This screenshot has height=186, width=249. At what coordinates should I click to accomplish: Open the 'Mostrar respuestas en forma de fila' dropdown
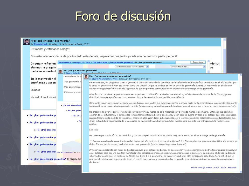132,67
